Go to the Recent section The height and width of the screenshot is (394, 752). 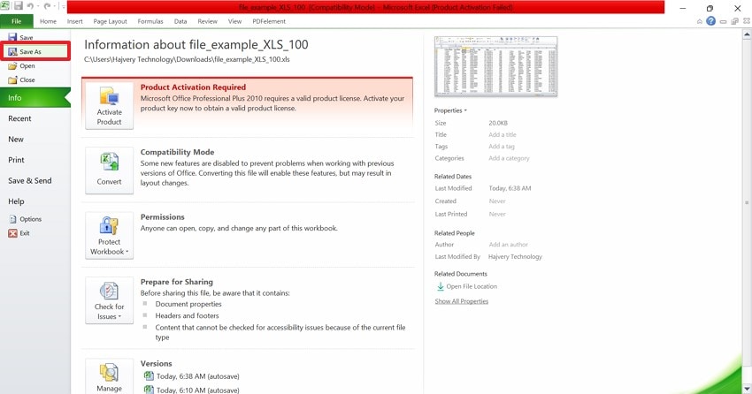tap(19, 118)
